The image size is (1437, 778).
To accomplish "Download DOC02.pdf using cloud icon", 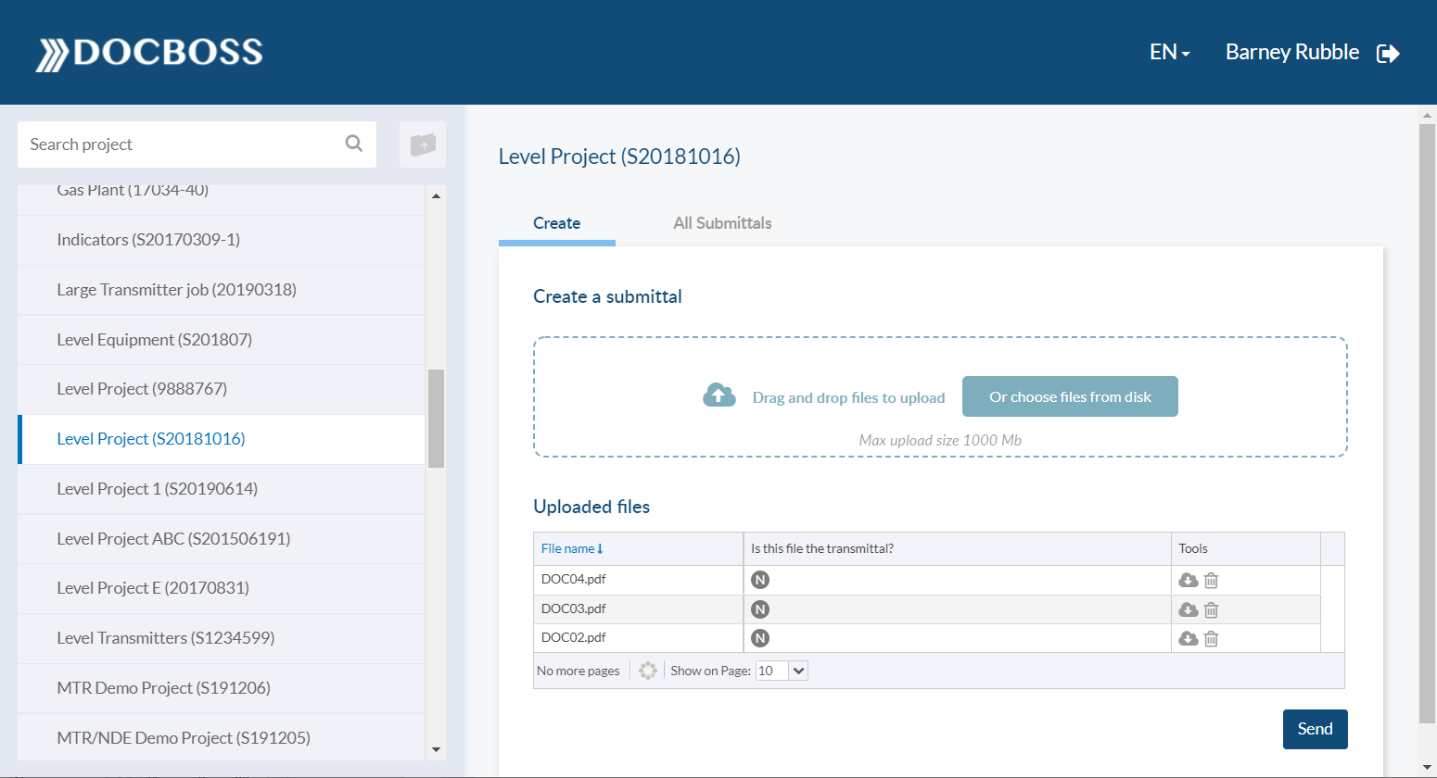I will coord(1188,639).
